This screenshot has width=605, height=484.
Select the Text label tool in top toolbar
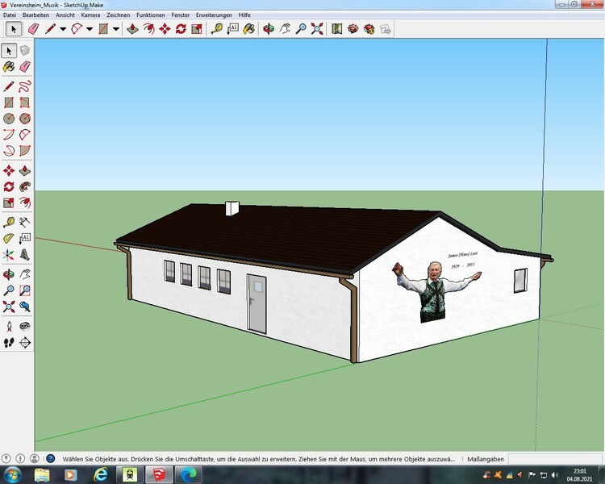point(233,29)
